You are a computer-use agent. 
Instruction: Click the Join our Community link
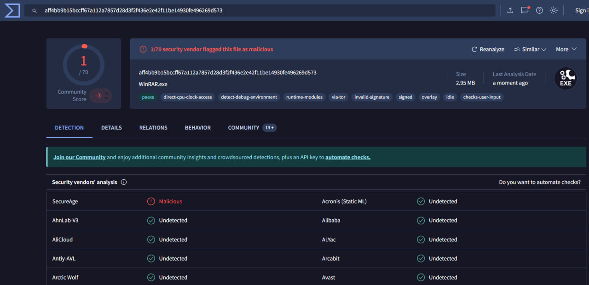pos(79,157)
